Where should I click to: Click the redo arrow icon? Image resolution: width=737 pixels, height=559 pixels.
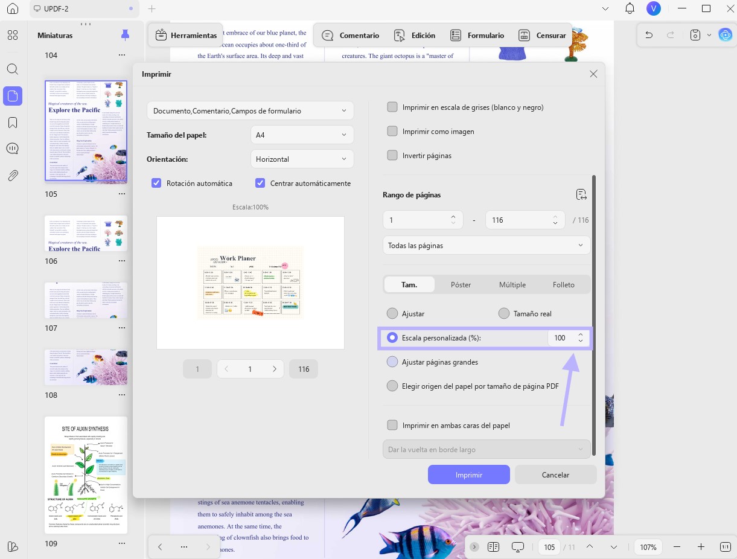tap(670, 35)
